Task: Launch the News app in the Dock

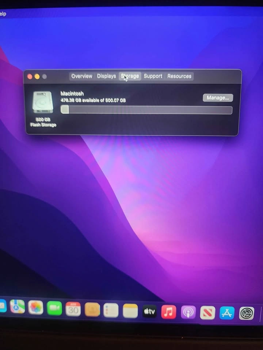Action: tap(207, 313)
